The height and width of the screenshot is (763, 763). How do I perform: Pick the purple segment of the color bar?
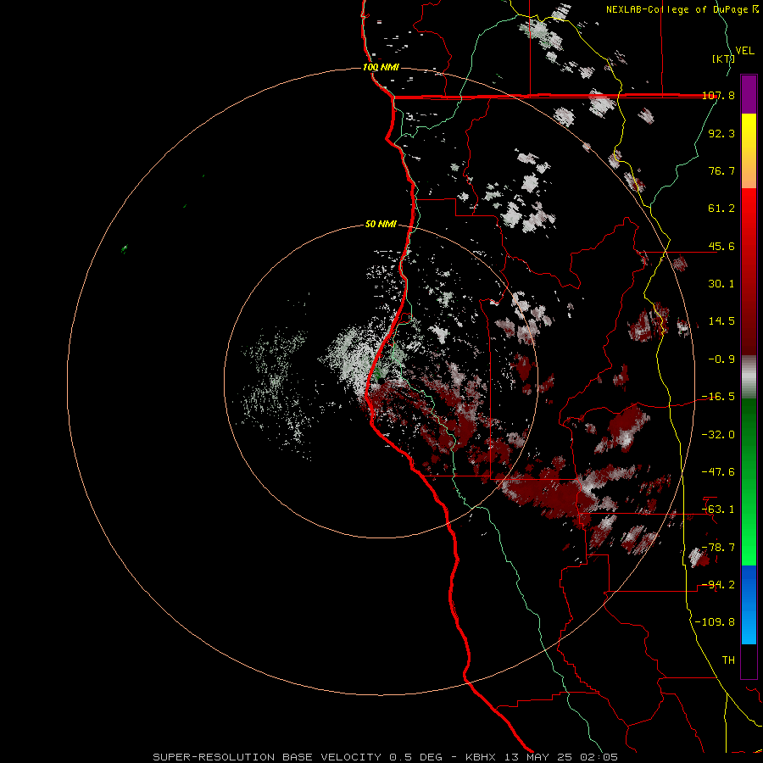749,94
